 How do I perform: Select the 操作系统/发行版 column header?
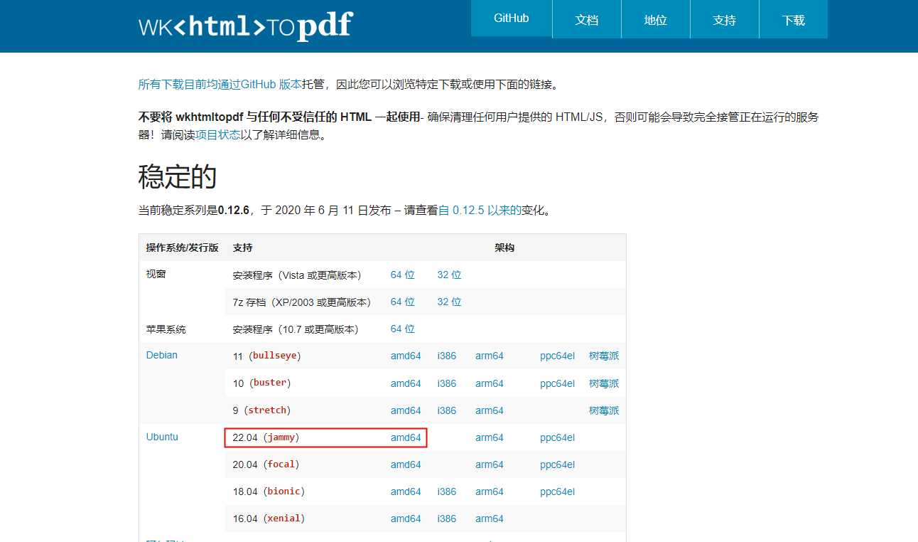(x=182, y=248)
